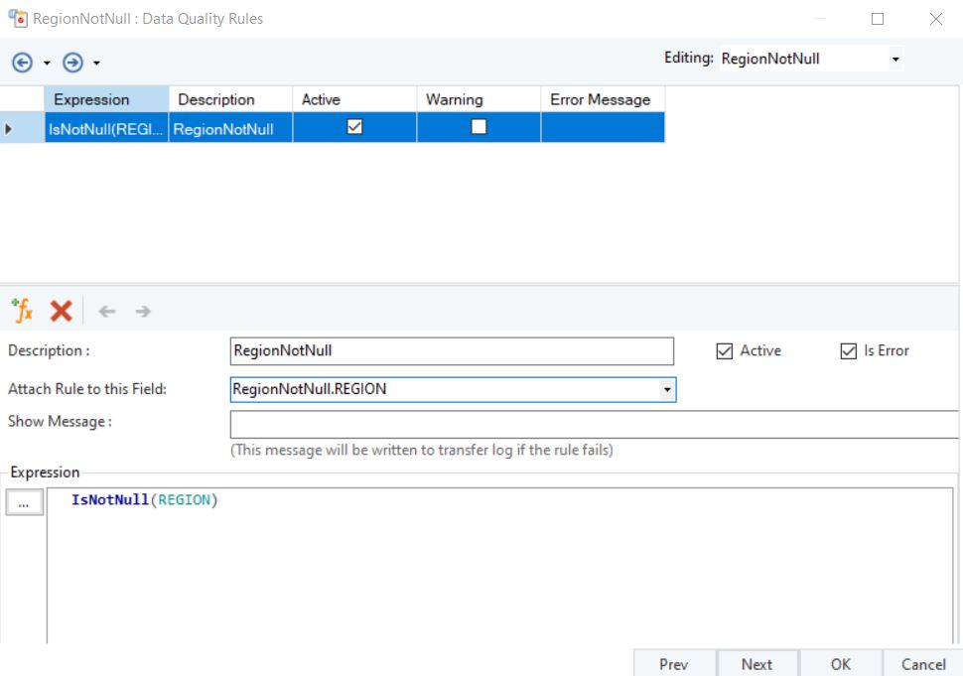Open the back arrow history dropdown
This screenshot has width=963, height=676.
47,64
